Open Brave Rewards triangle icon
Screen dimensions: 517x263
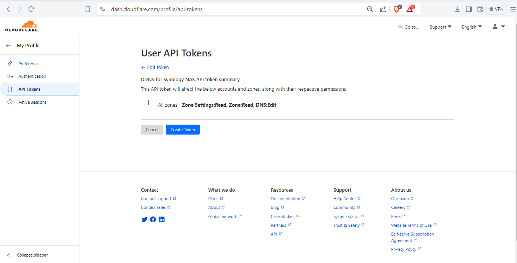(x=410, y=9)
